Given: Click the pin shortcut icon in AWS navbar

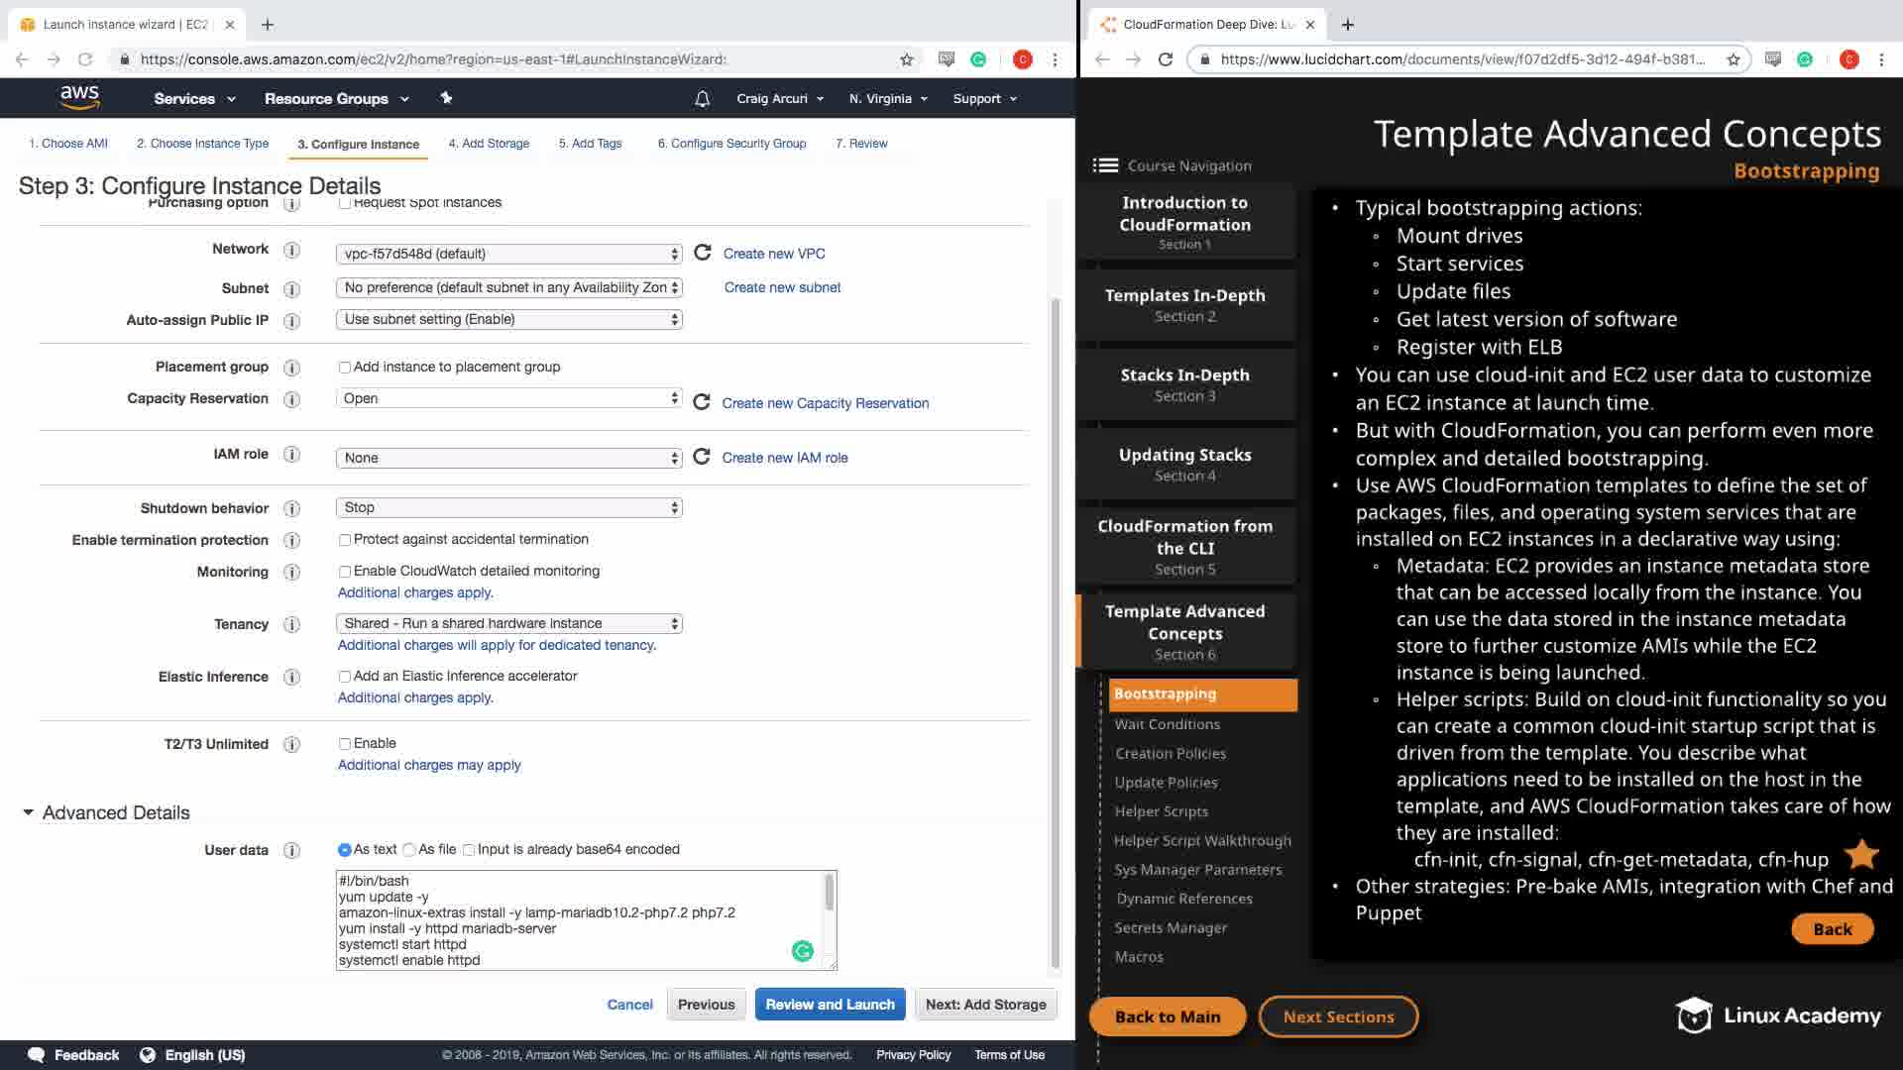Looking at the screenshot, I should pyautogui.click(x=446, y=98).
